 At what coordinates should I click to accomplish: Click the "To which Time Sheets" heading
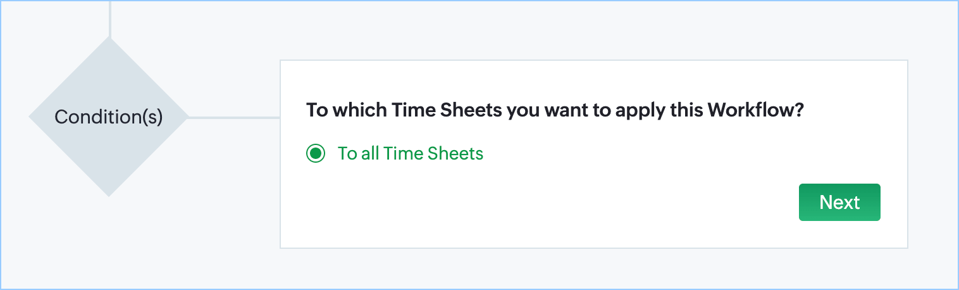554,110
